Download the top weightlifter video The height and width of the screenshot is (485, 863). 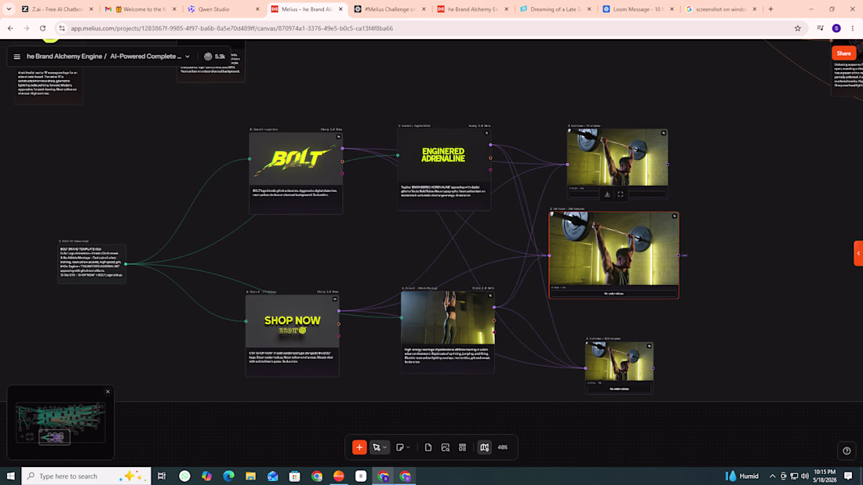coord(607,194)
